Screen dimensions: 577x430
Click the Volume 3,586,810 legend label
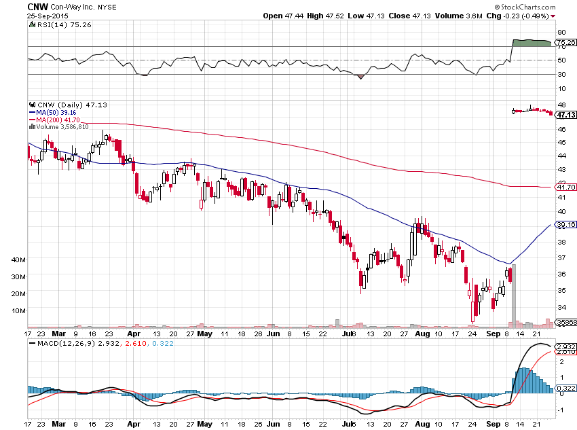[62, 126]
